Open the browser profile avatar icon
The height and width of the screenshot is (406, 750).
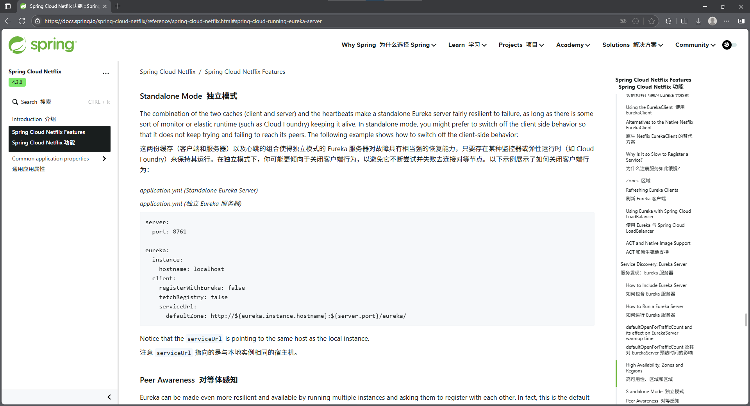point(712,21)
